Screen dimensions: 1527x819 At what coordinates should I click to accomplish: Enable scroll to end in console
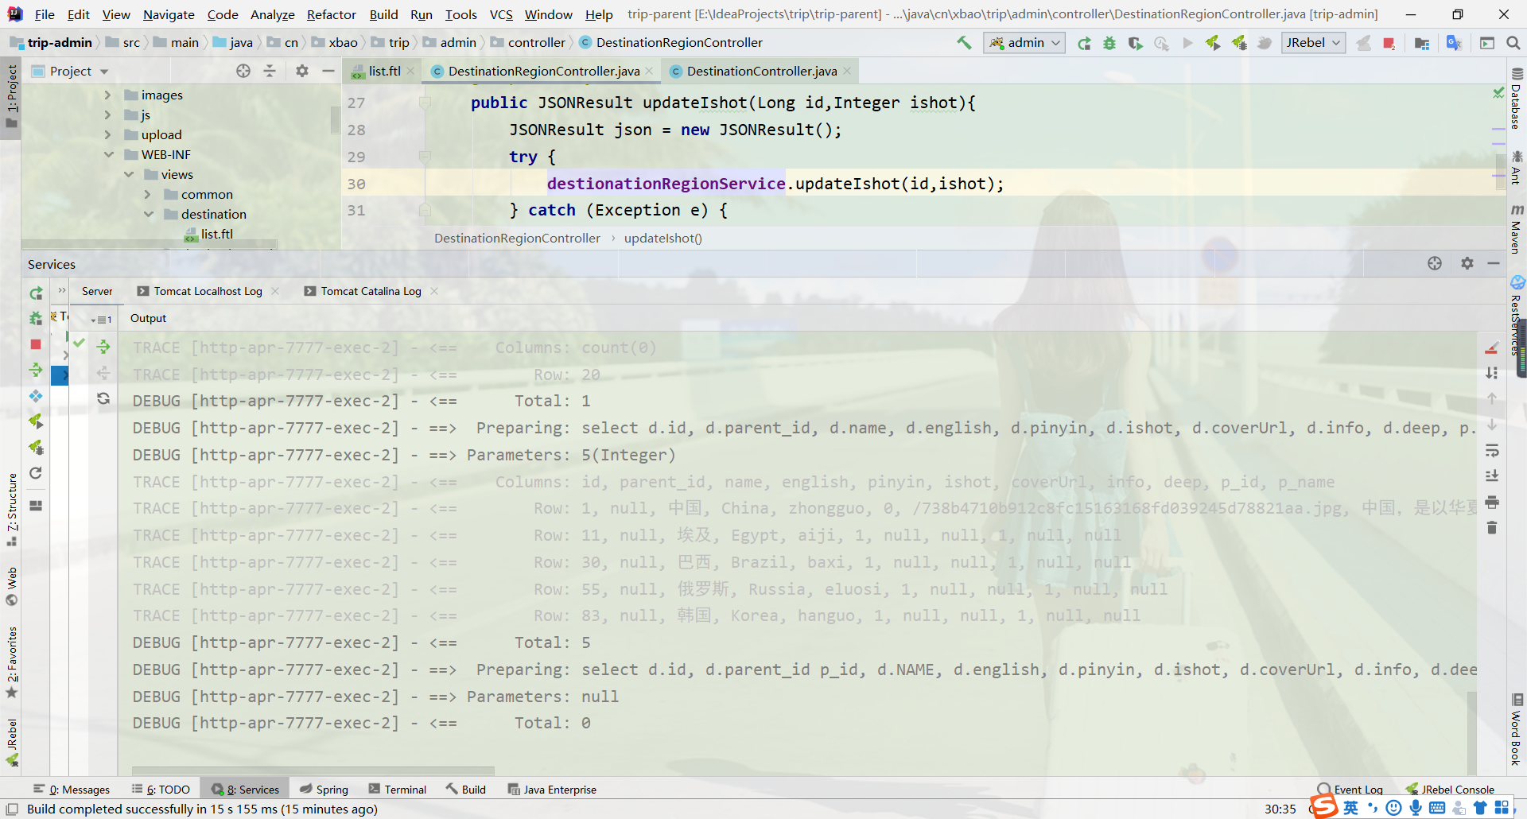[1493, 475]
